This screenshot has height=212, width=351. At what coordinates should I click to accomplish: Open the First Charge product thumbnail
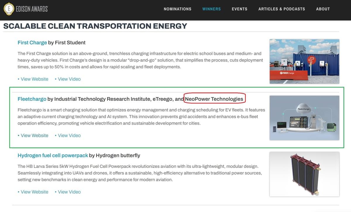pos(304,61)
